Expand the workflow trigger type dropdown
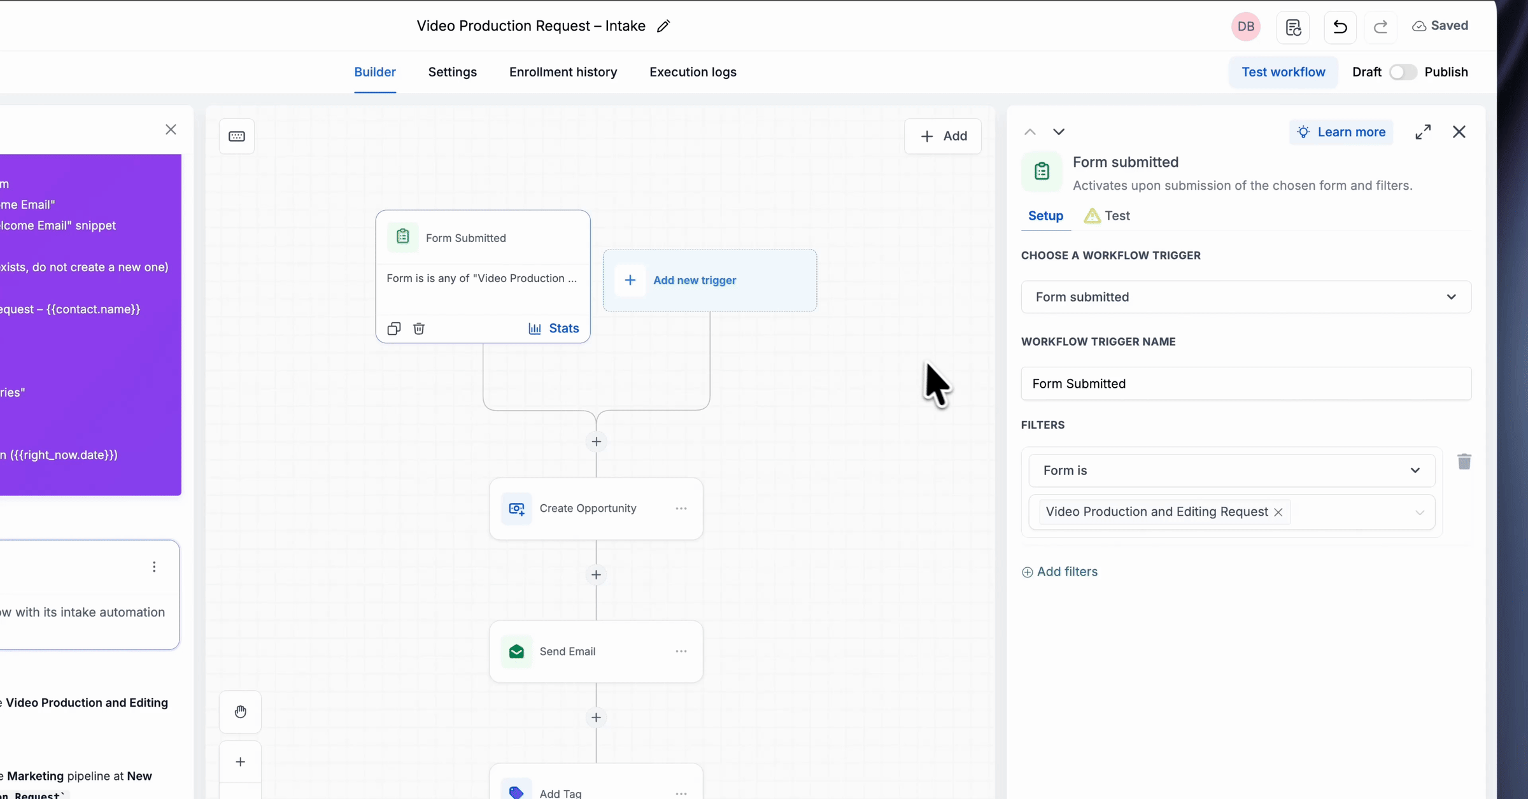Image resolution: width=1528 pixels, height=799 pixels. pyautogui.click(x=1246, y=297)
